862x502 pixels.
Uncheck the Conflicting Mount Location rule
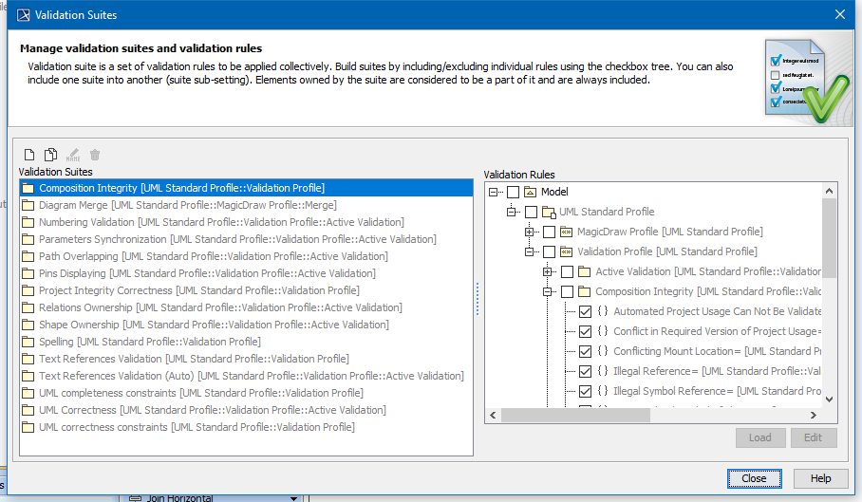tap(585, 351)
